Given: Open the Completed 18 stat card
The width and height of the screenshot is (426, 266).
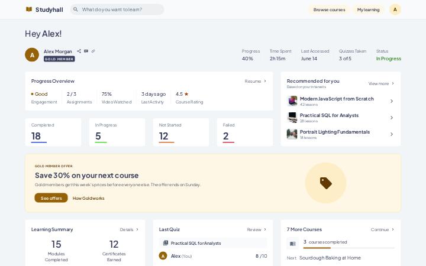Looking at the screenshot, I should 53,132.
